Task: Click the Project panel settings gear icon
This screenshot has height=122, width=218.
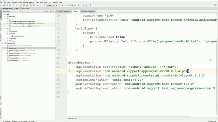Action: [51, 11]
